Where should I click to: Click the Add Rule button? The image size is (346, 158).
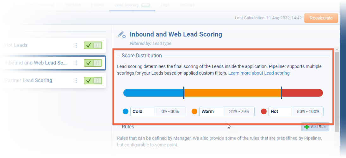[315, 127]
